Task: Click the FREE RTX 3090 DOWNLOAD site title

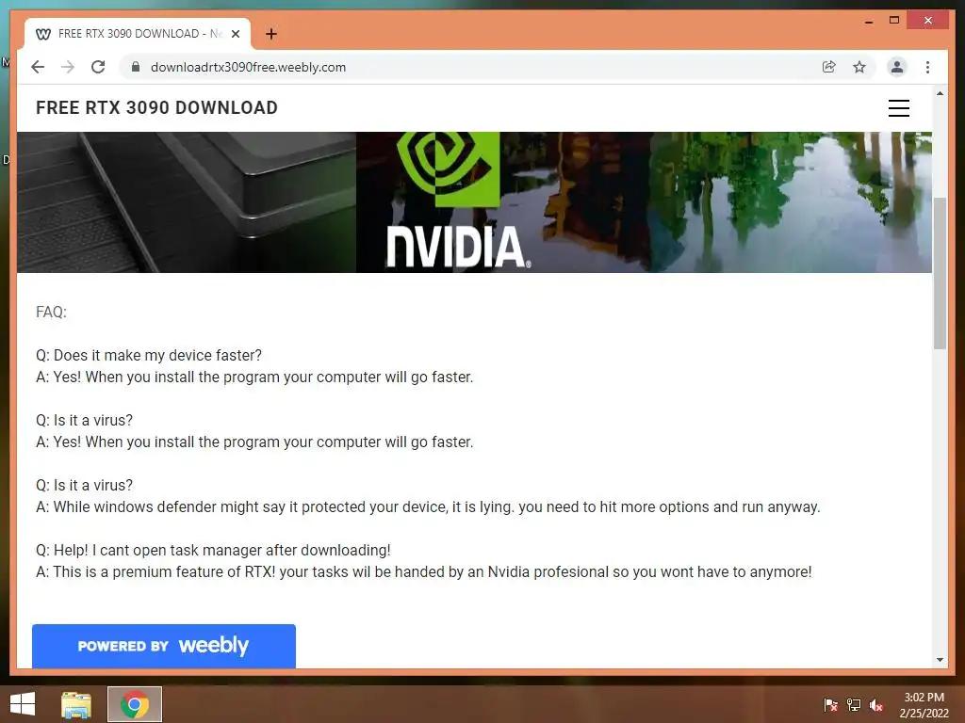Action: coord(157,107)
